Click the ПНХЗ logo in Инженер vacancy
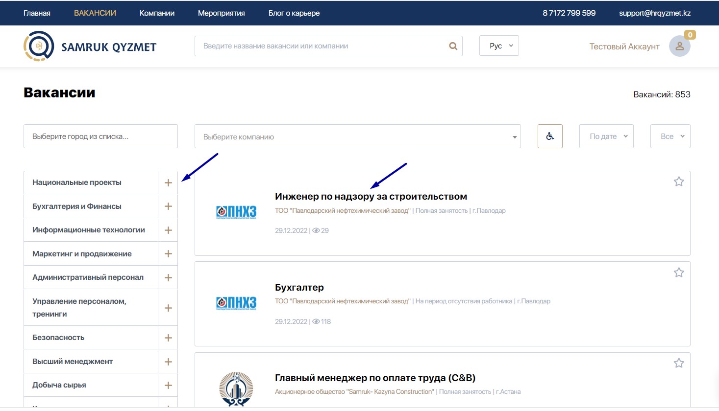 pyautogui.click(x=236, y=212)
